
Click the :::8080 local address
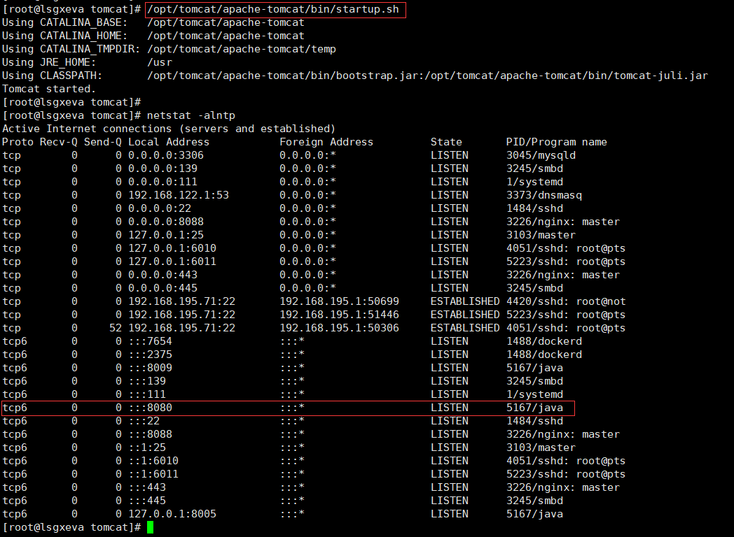[x=151, y=408]
